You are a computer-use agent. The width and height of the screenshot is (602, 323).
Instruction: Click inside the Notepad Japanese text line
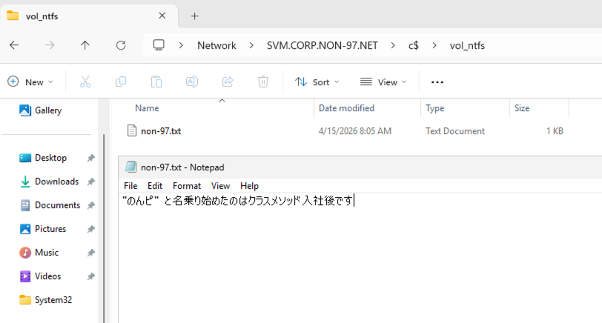[238, 201]
